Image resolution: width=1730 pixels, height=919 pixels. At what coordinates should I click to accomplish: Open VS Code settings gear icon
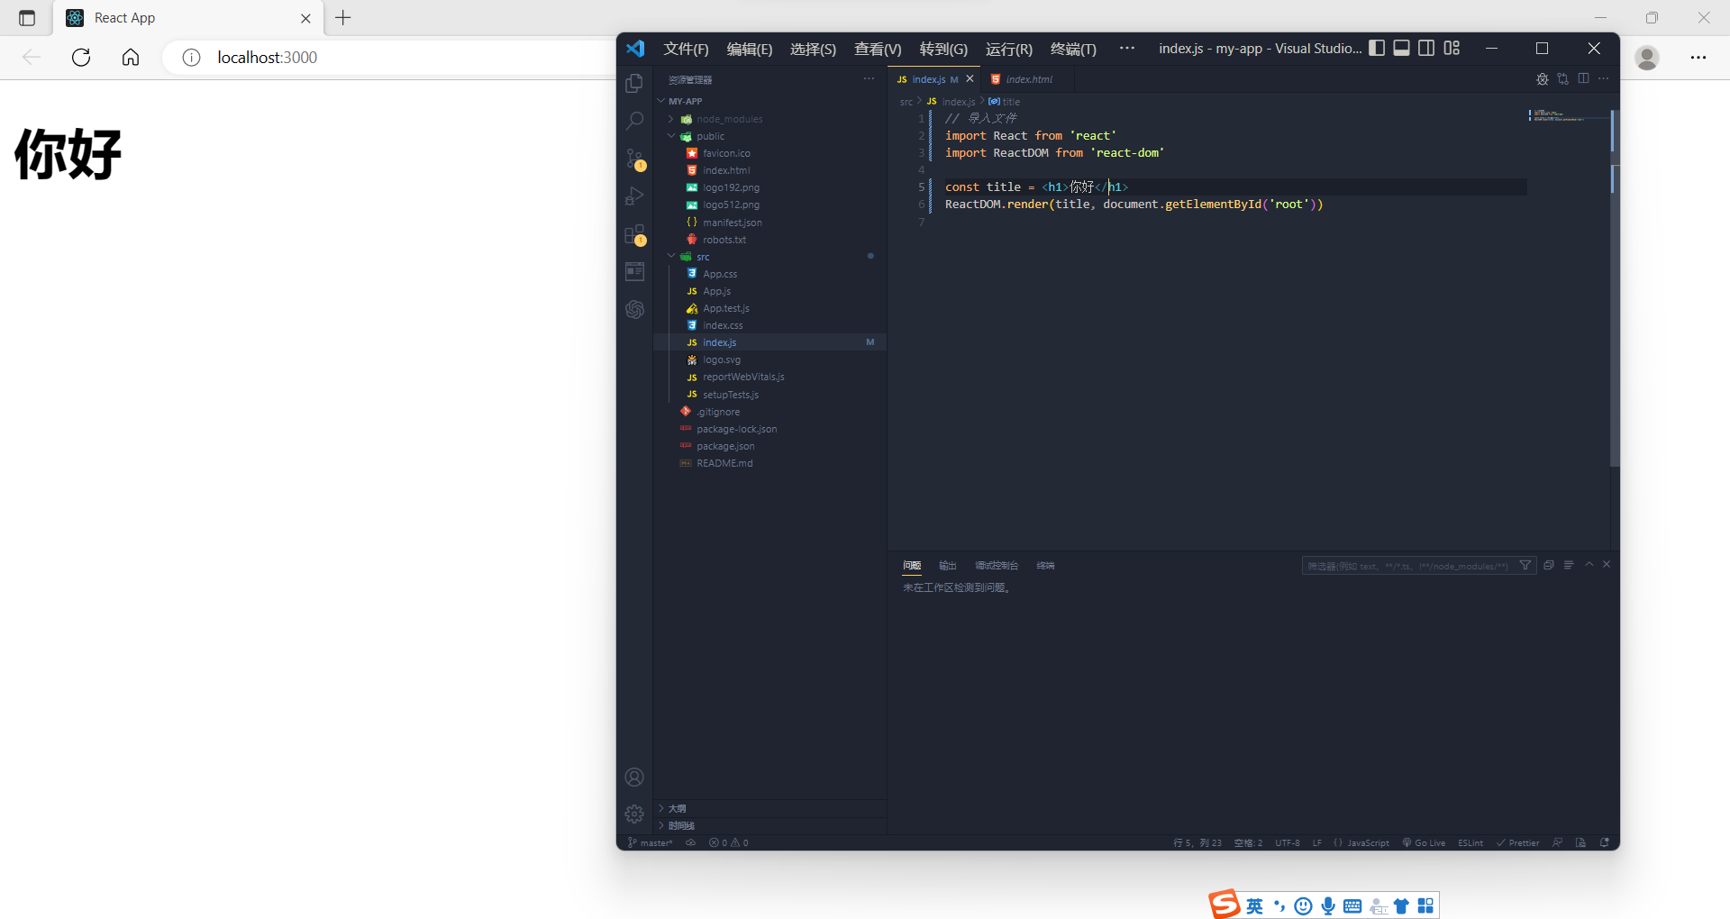click(x=634, y=813)
